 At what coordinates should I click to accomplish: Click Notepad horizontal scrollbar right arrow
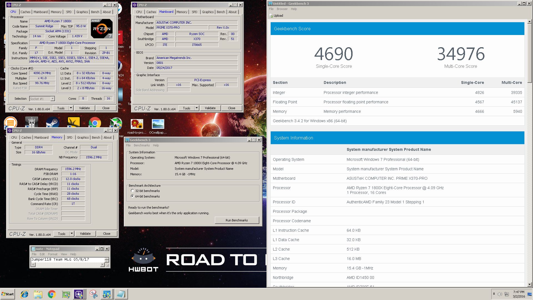point(102,265)
